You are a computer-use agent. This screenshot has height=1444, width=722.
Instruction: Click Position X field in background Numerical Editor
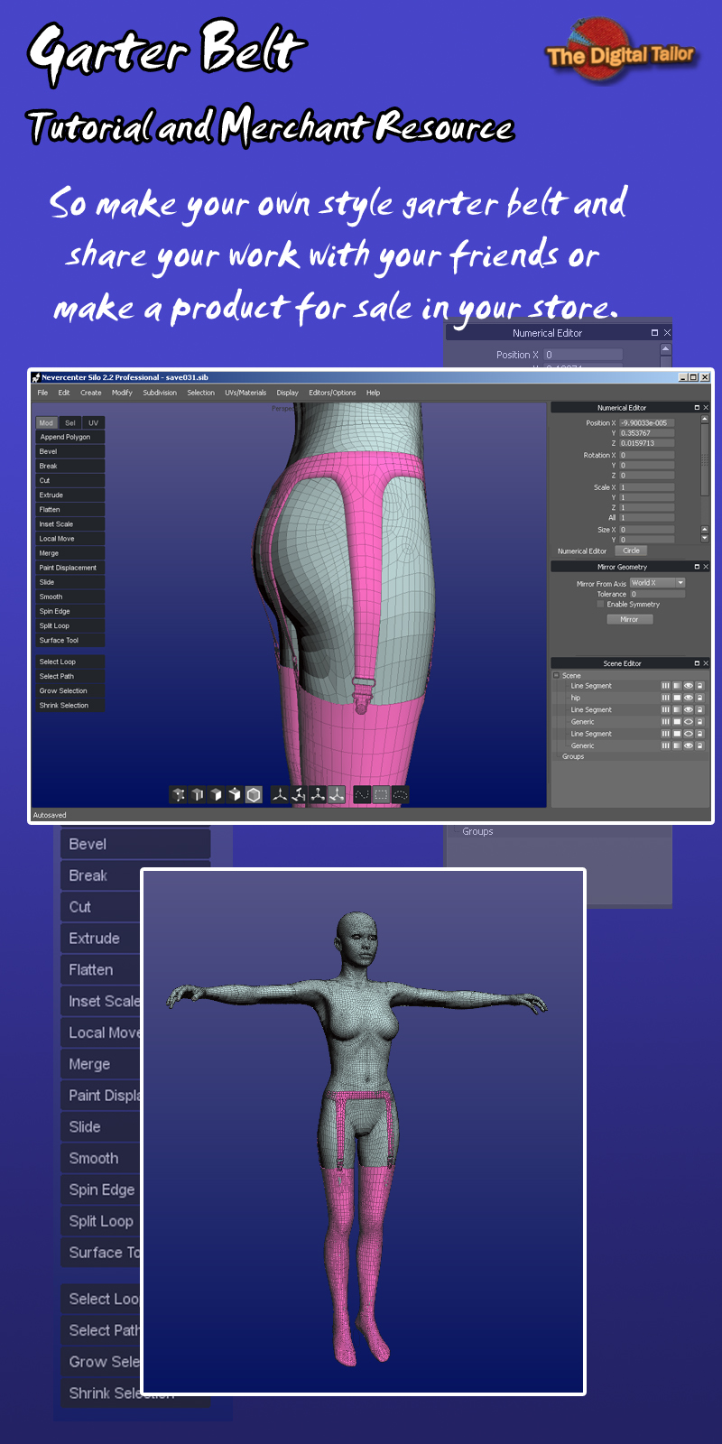click(x=583, y=355)
